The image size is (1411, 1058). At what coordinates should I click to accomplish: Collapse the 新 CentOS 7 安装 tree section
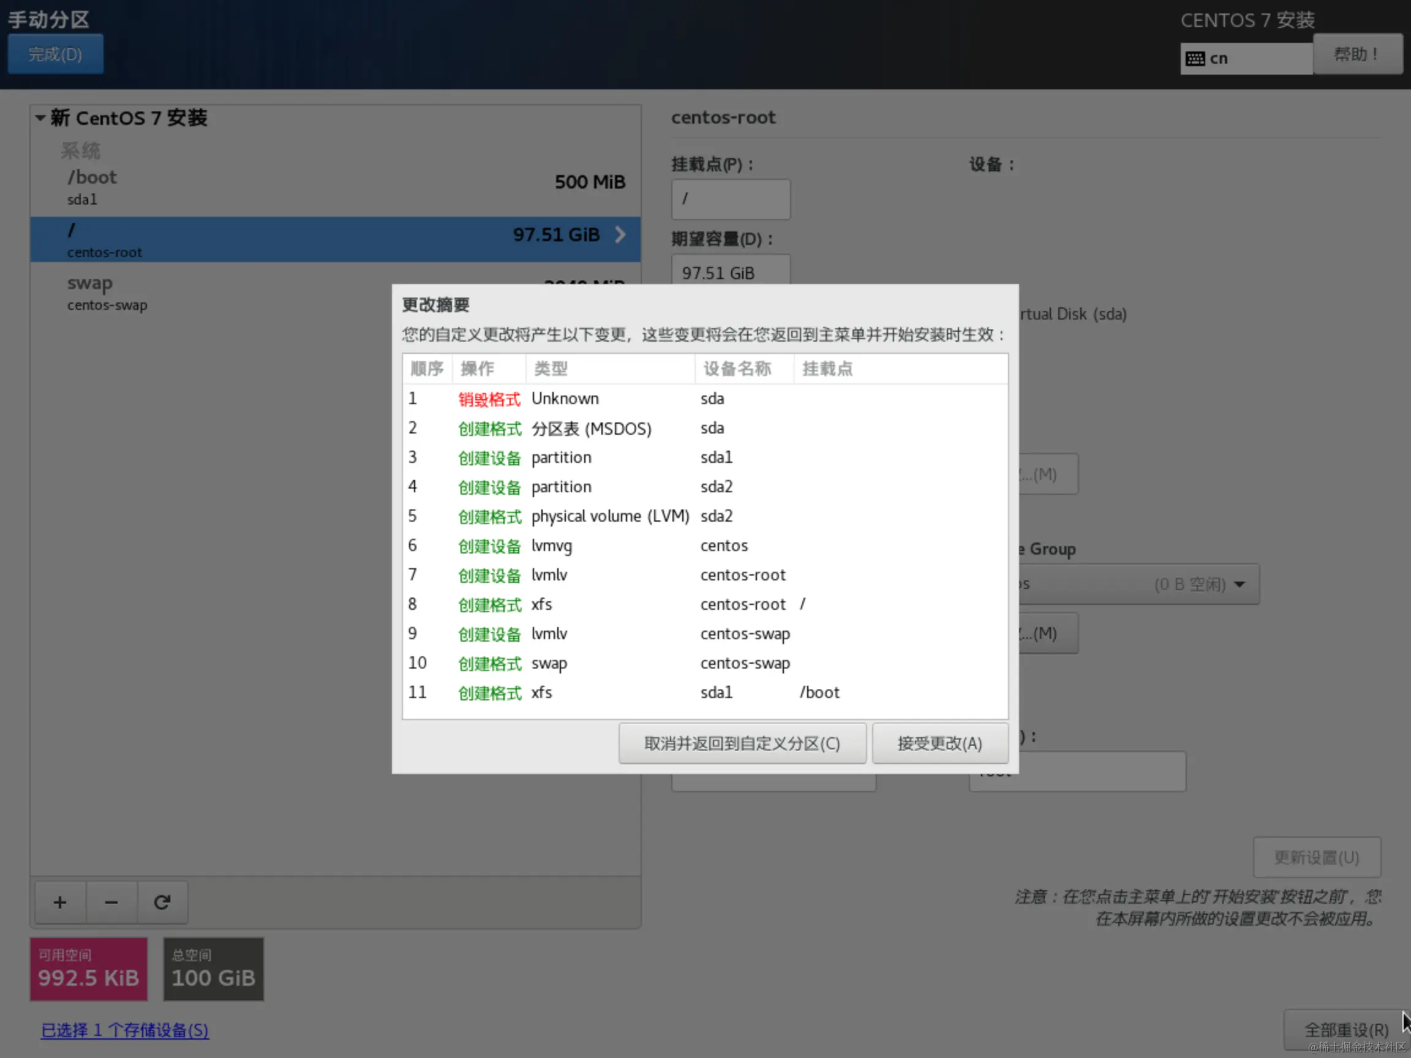40,118
